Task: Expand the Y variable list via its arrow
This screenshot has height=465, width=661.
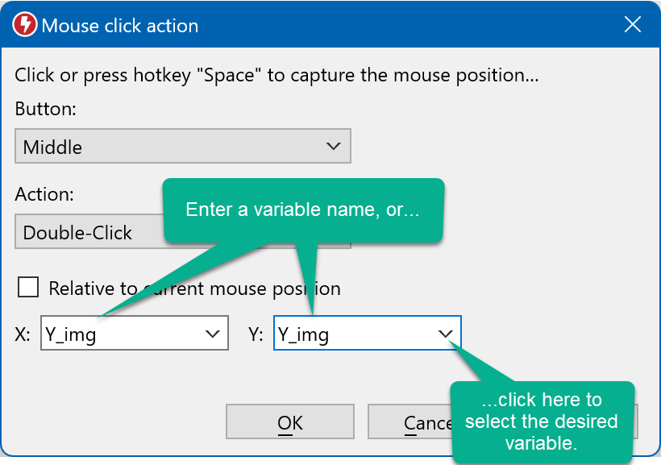Action: tap(445, 334)
